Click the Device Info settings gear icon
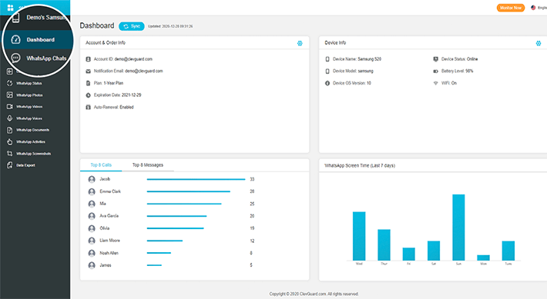The height and width of the screenshot is (299, 547). [x=539, y=43]
